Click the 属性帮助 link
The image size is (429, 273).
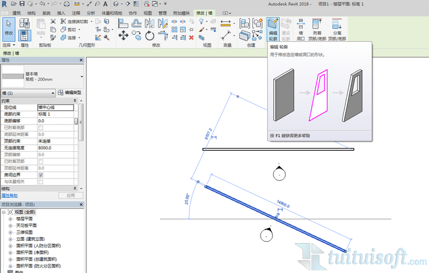click(9, 196)
